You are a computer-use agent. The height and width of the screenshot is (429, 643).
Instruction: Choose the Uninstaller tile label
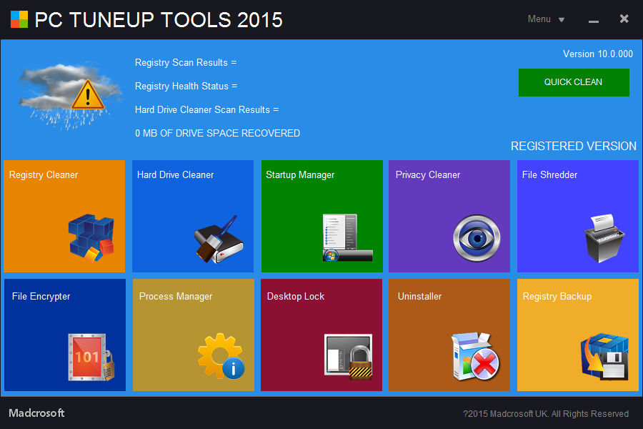419,297
